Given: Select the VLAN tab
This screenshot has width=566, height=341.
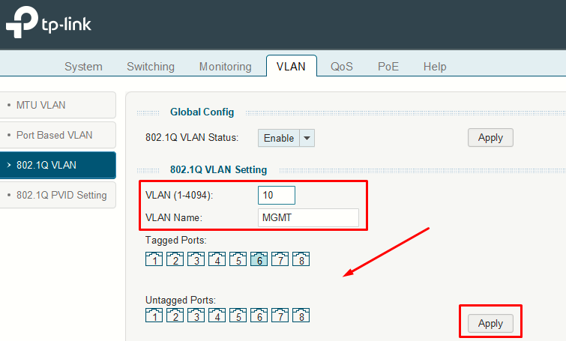Looking at the screenshot, I should 292,67.
